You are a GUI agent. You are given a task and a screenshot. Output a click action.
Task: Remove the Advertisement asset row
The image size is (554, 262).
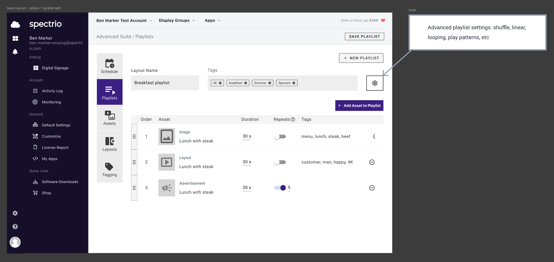(372, 188)
